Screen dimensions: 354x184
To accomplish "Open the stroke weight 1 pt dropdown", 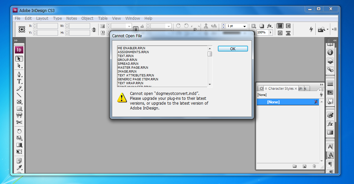I will point(244,26).
